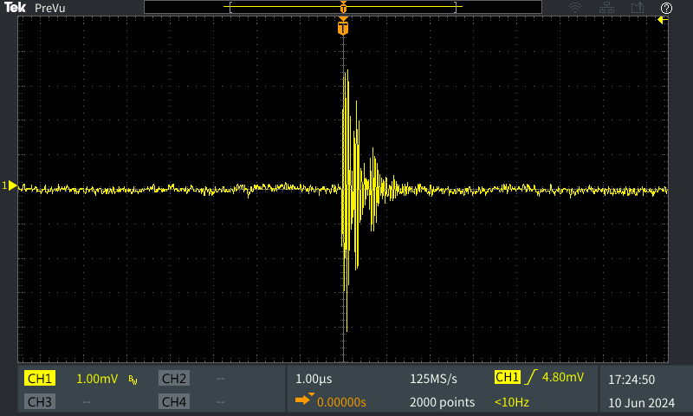Open the CH1 1.00mV vertical scale

coord(97,379)
